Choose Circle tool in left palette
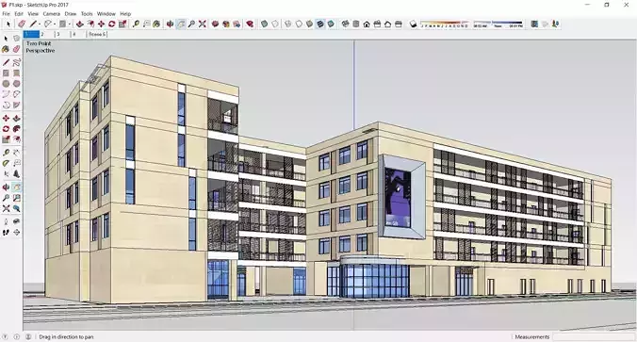The width and height of the screenshot is (637, 342). (6, 84)
